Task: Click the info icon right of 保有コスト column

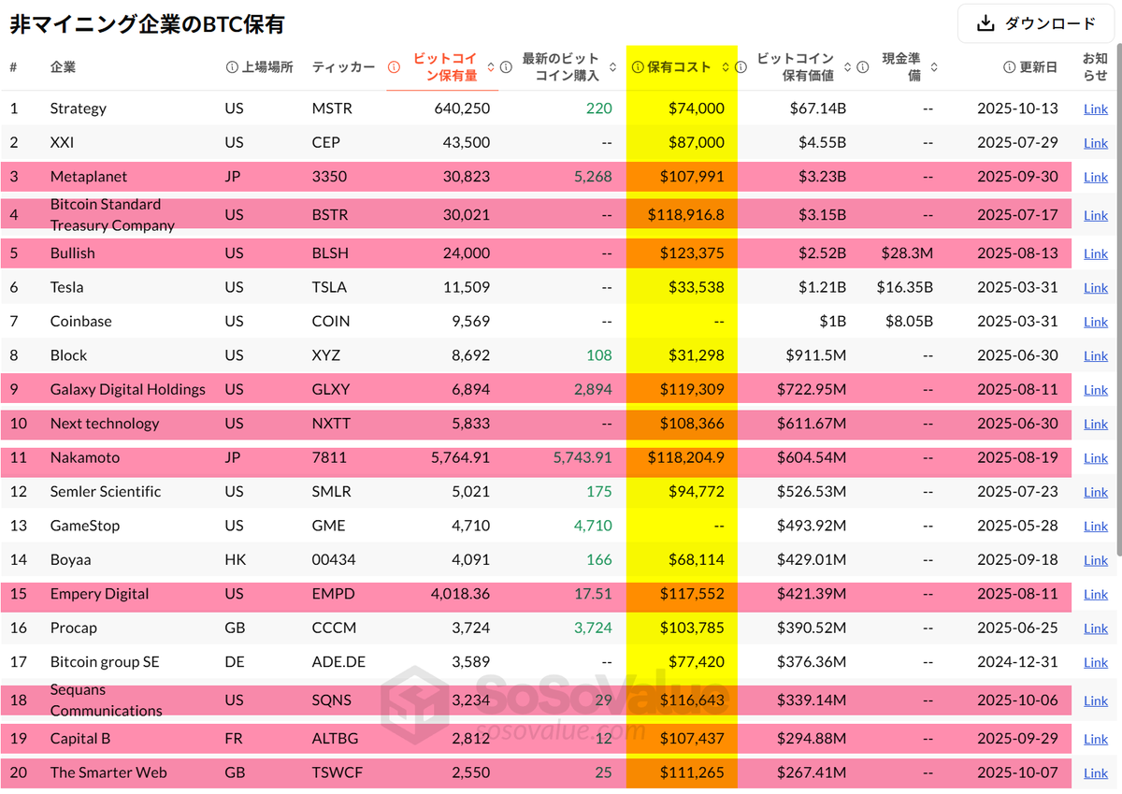Action: point(740,67)
